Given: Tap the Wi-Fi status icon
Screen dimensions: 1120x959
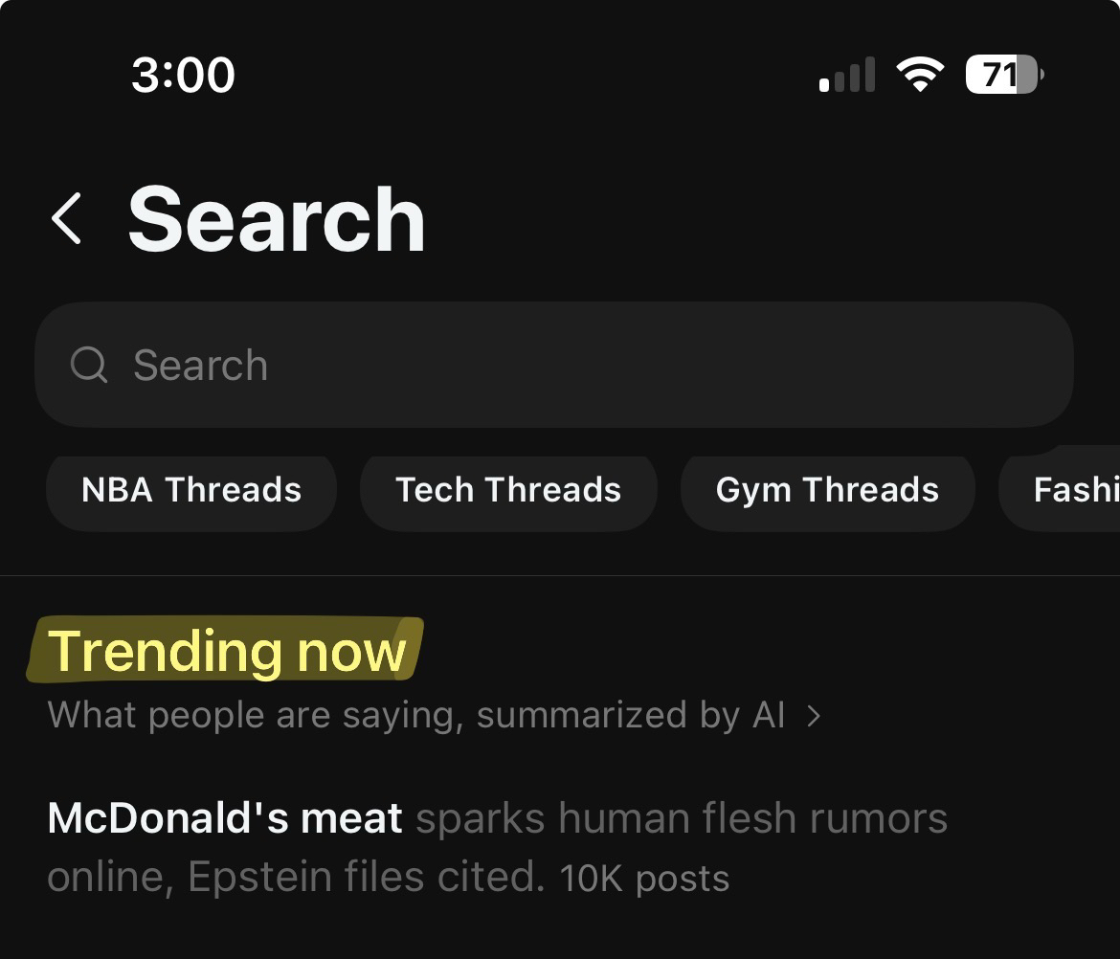Looking at the screenshot, I should [x=919, y=75].
